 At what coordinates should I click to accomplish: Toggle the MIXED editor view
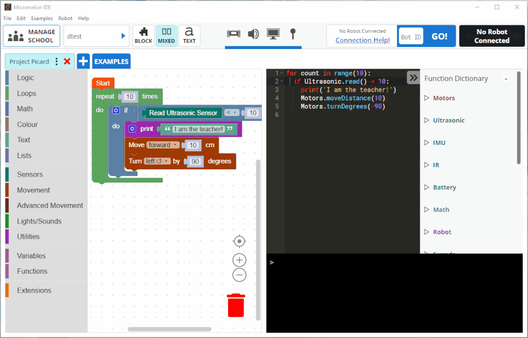click(x=166, y=35)
